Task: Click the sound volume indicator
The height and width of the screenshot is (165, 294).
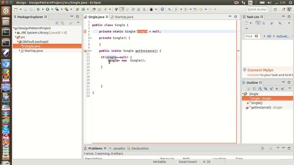Action: 270,3
